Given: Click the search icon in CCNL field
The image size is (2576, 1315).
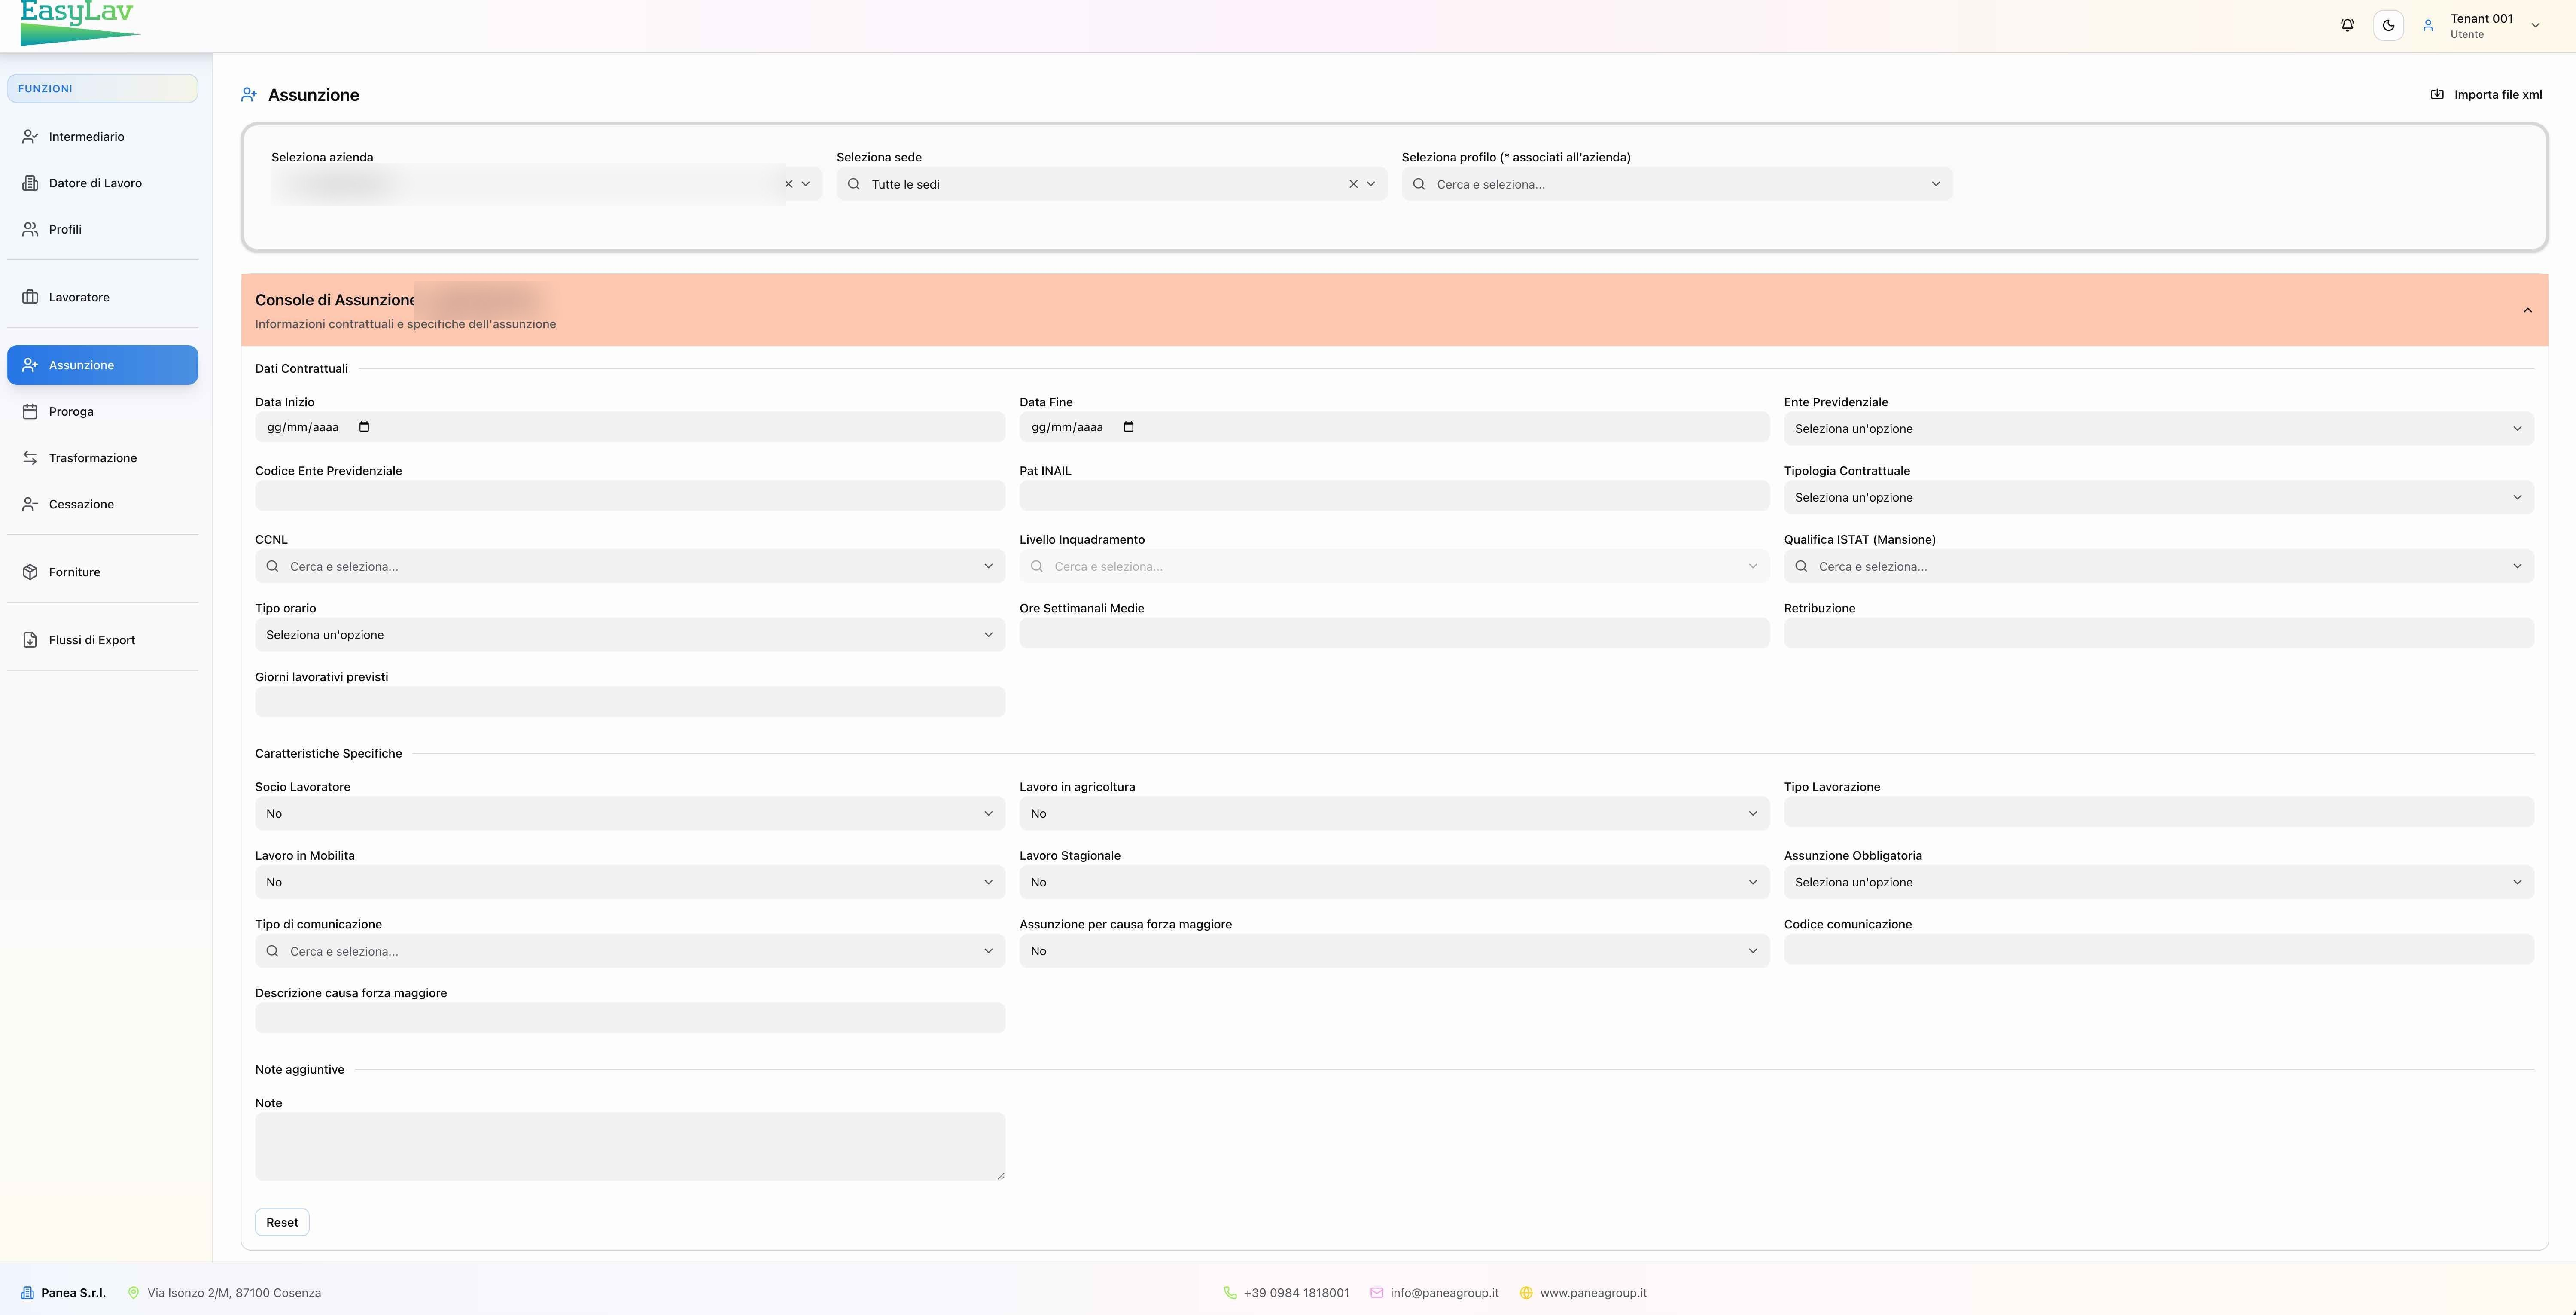Looking at the screenshot, I should click(272, 566).
